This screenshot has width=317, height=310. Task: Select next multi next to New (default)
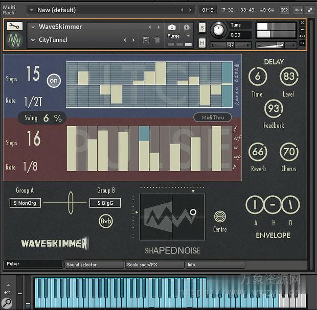point(190,10)
